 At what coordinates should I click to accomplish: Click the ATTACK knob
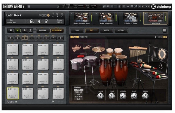[x=123, y=96]
